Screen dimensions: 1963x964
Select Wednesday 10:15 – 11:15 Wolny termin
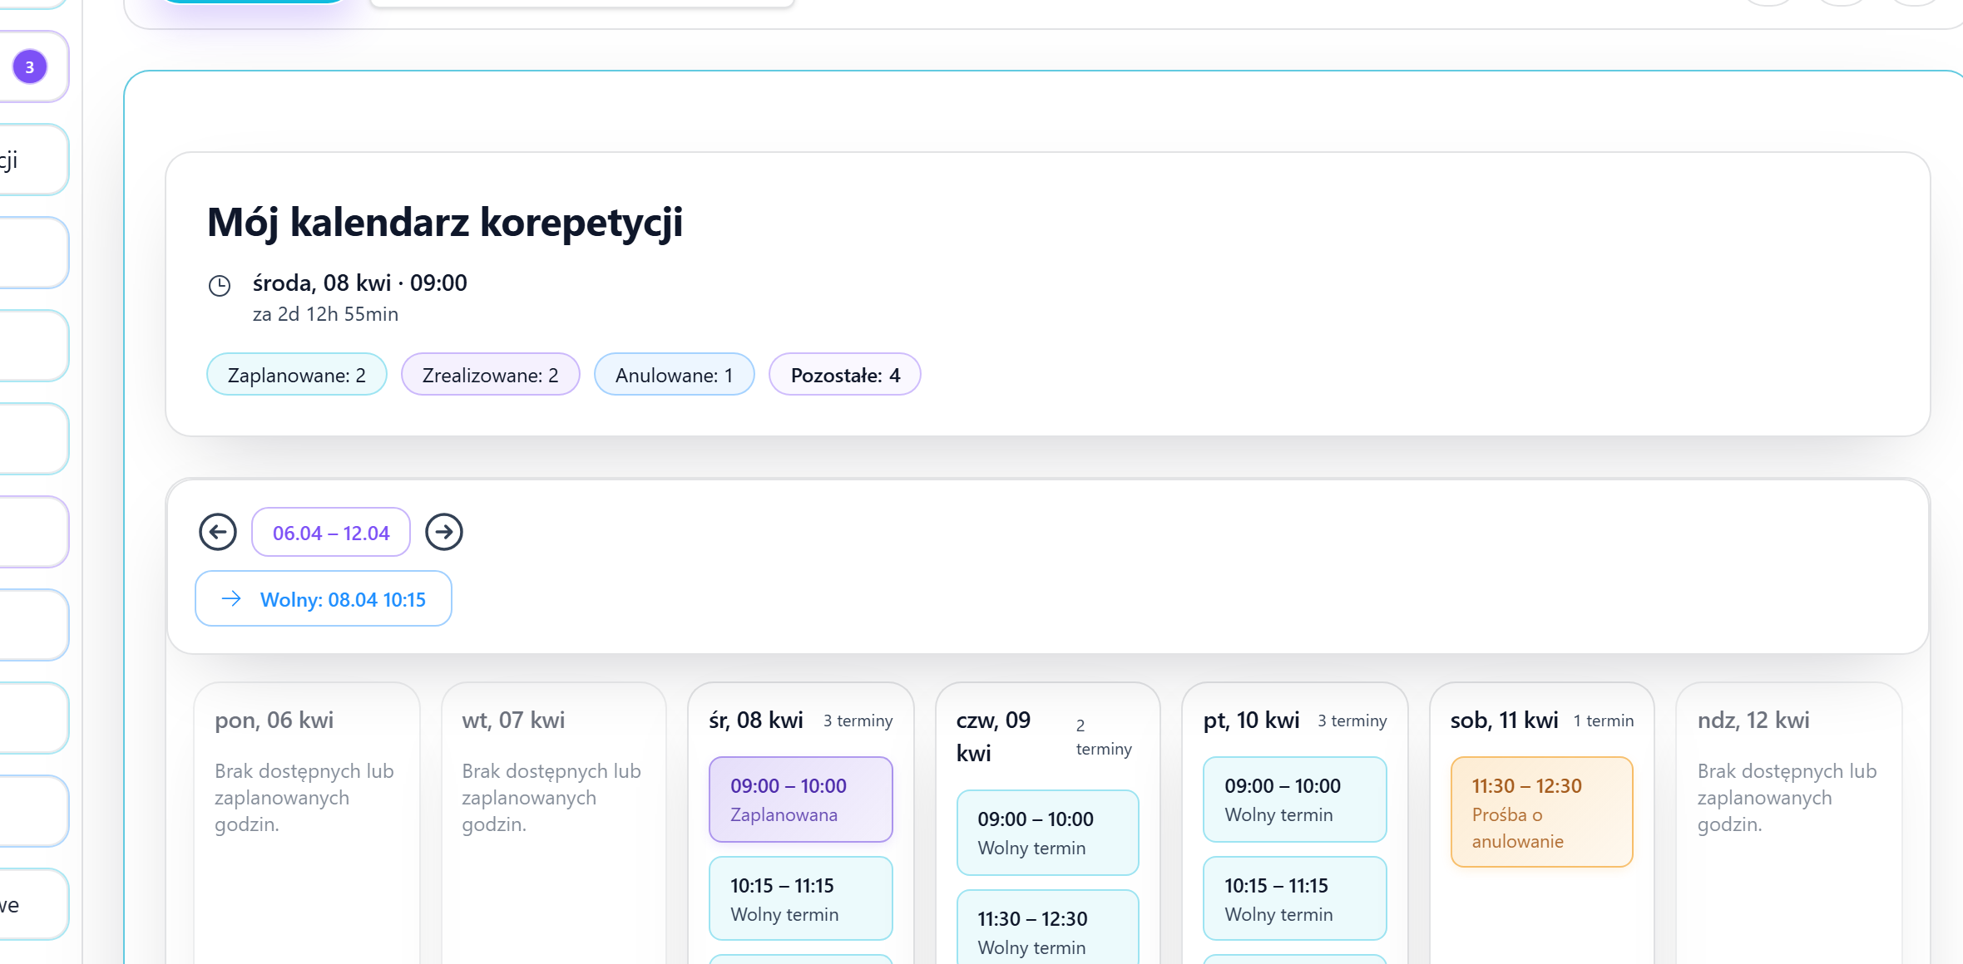coord(801,899)
